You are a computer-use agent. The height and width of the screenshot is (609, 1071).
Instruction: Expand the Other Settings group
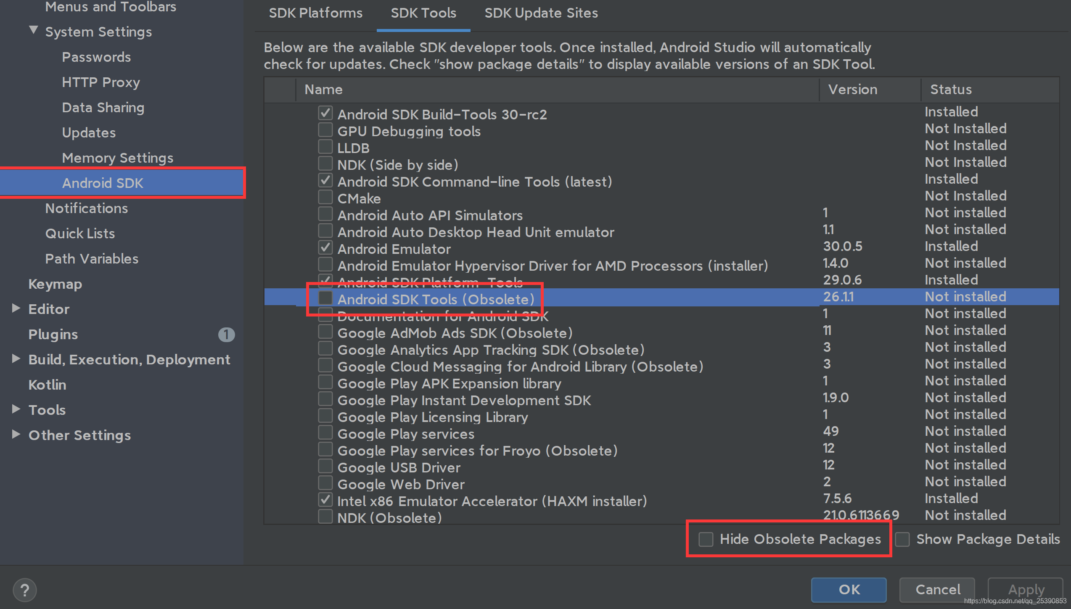click(x=16, y=434)
